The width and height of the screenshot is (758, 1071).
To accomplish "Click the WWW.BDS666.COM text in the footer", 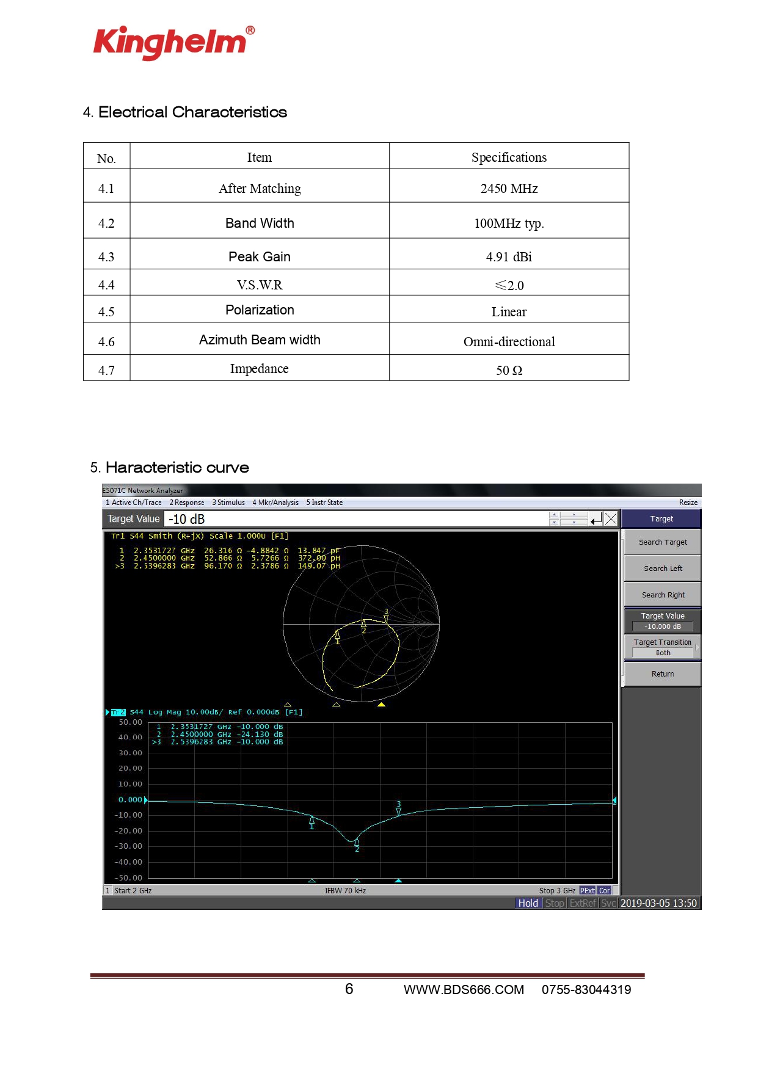I will 464,990.
